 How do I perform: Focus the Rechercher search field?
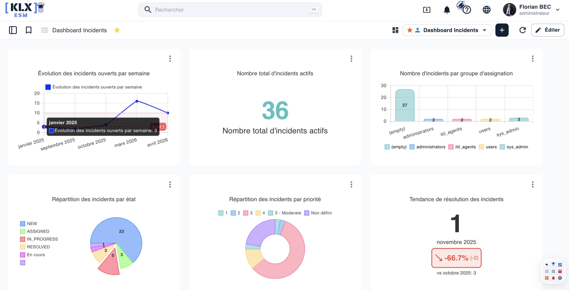point(230,10)
